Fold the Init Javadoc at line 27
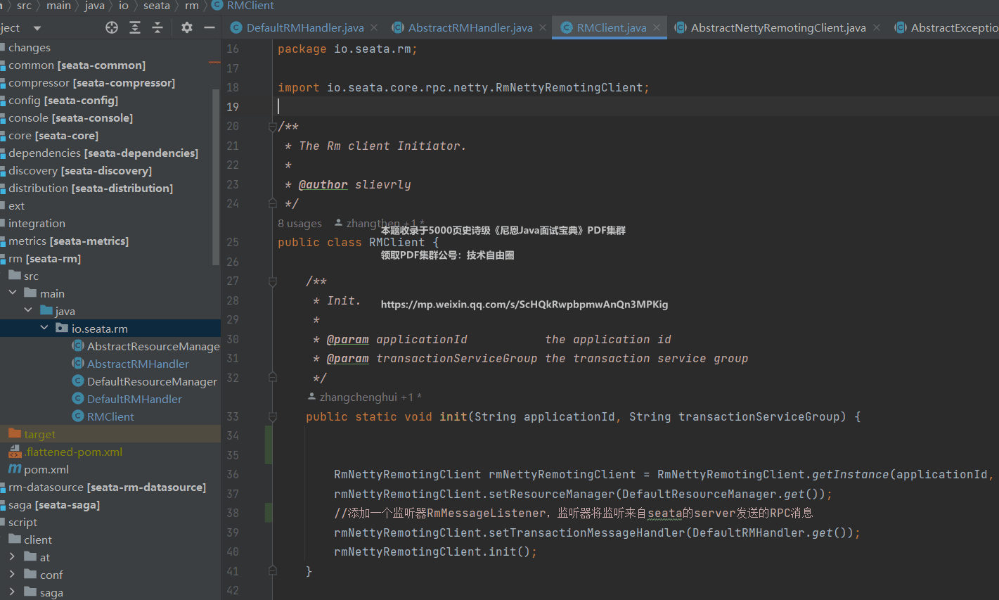 point(272,281)
